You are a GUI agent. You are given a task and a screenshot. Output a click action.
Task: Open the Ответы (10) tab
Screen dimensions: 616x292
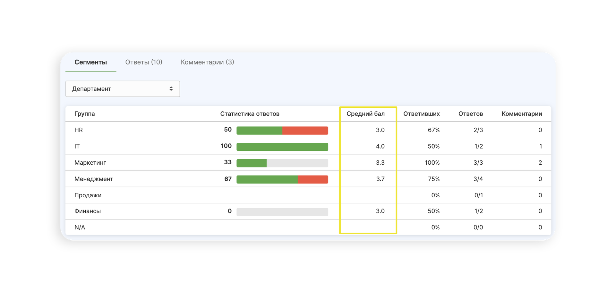(144, 62)
